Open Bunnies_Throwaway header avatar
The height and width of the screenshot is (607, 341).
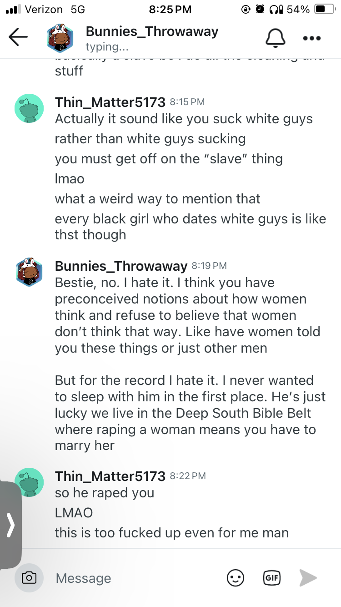[x=60, y=38]
